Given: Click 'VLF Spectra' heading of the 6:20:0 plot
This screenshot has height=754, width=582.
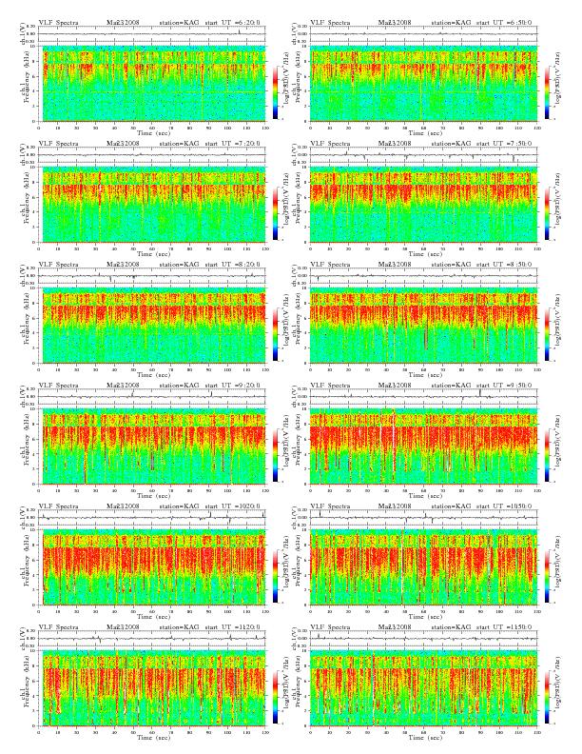Looking at the screenshot, I should (58, 22).
